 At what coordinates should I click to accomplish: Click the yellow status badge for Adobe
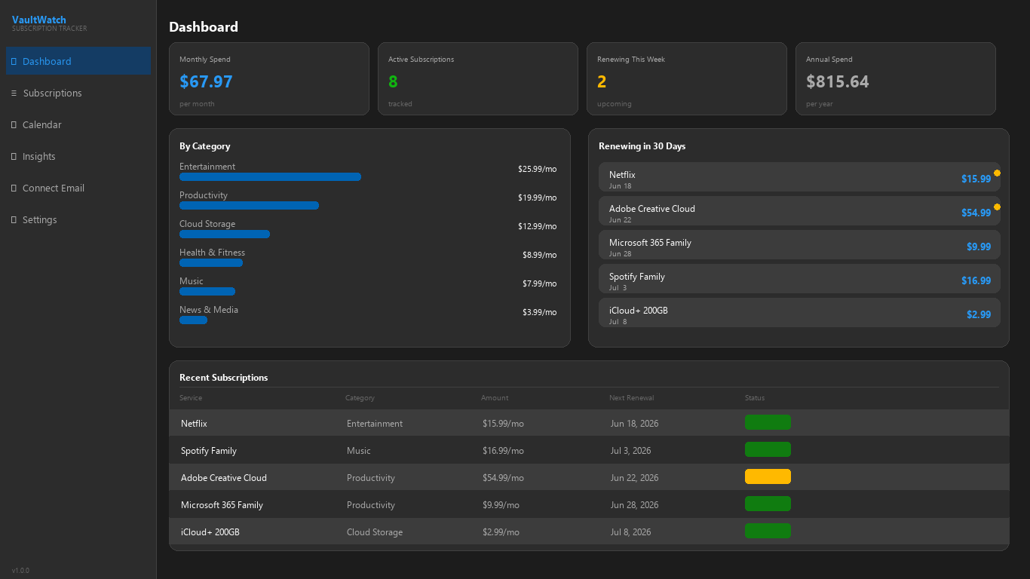point(768,476)
